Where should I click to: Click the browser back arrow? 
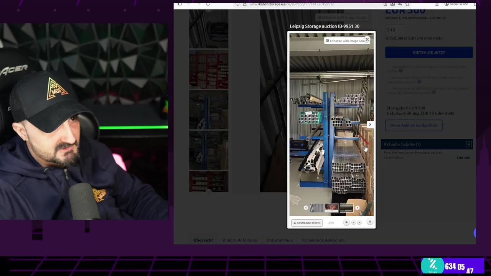(x=189, y=4)
